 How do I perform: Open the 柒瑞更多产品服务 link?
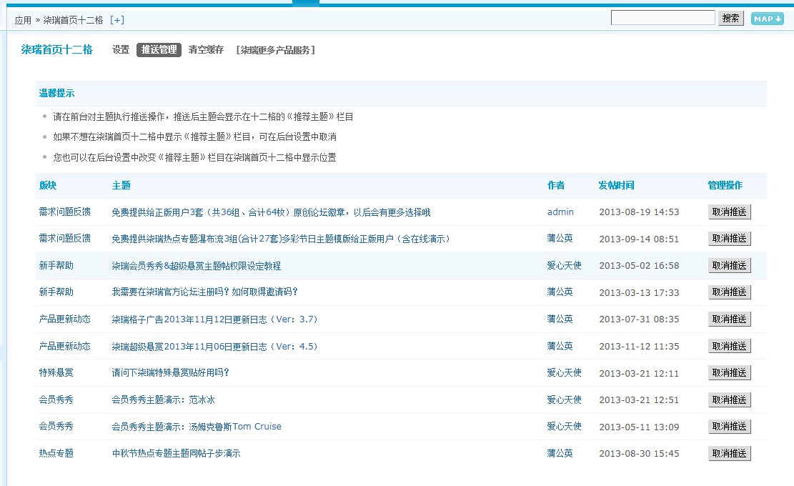coord(275,50)
